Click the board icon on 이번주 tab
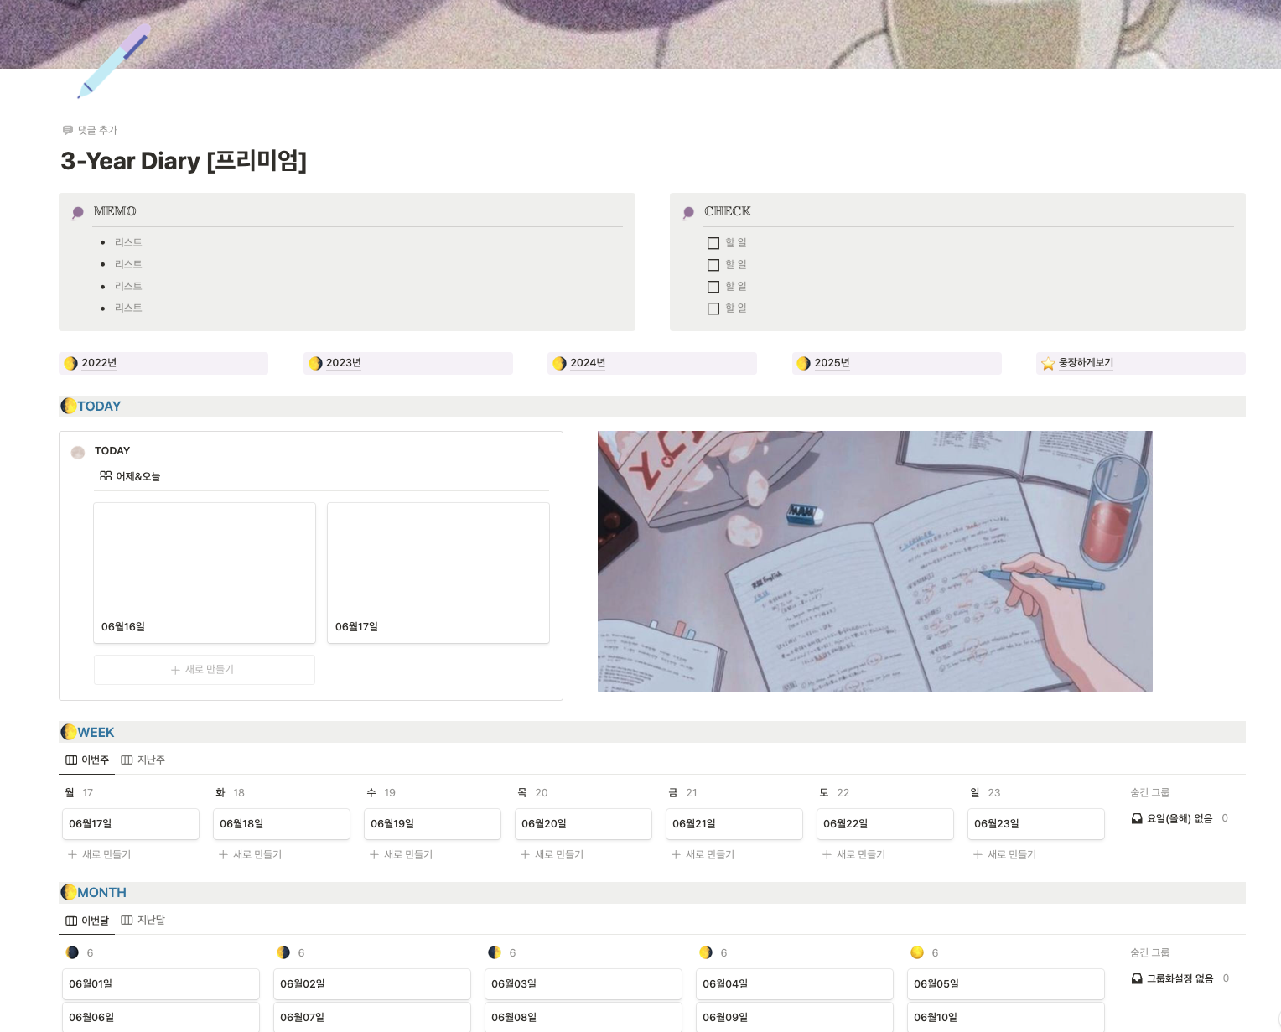 tap(71, 760)
